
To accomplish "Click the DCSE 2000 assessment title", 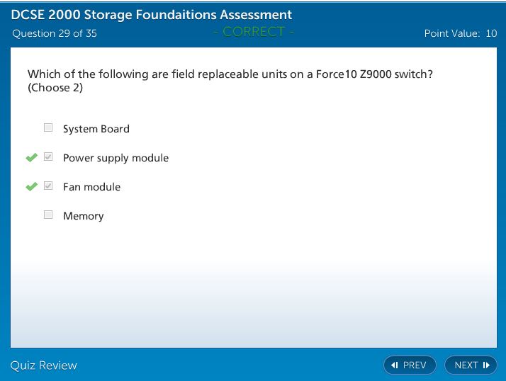I will (x=152, y=15).
